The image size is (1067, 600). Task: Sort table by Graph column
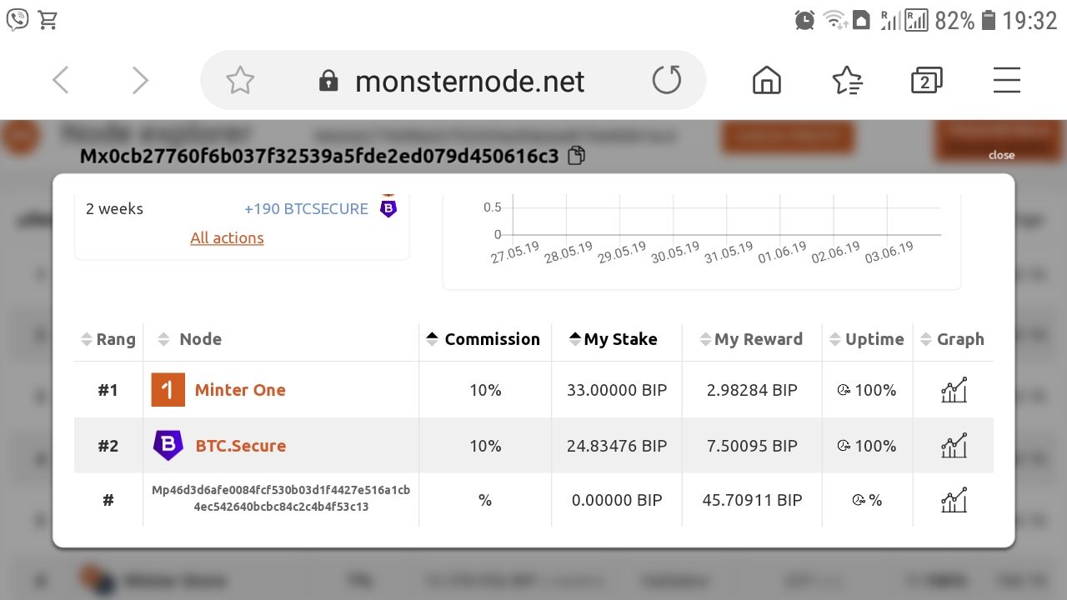click(x=953, y=339)
